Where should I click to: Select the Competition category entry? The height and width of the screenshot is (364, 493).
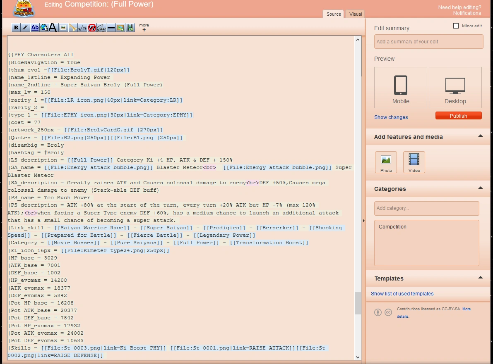pyautogui.click(x=392, y=226)
